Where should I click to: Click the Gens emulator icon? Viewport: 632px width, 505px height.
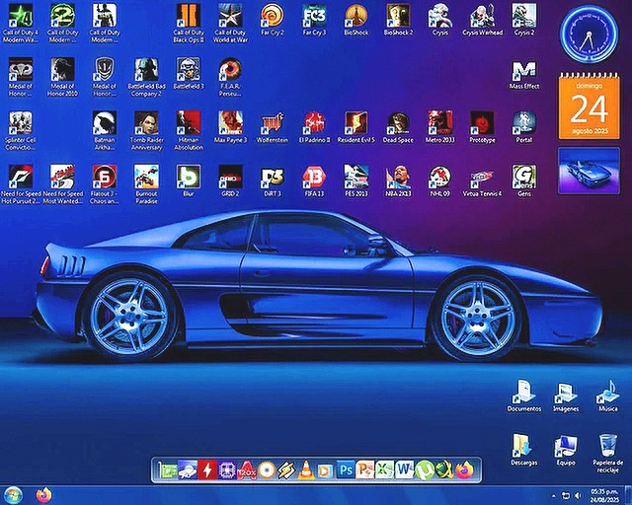click(524, 180)
